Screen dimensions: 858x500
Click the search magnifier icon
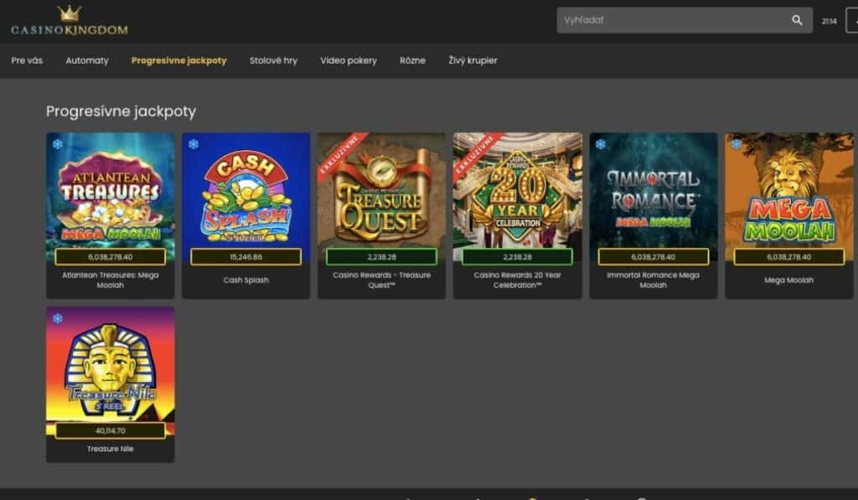797,20
